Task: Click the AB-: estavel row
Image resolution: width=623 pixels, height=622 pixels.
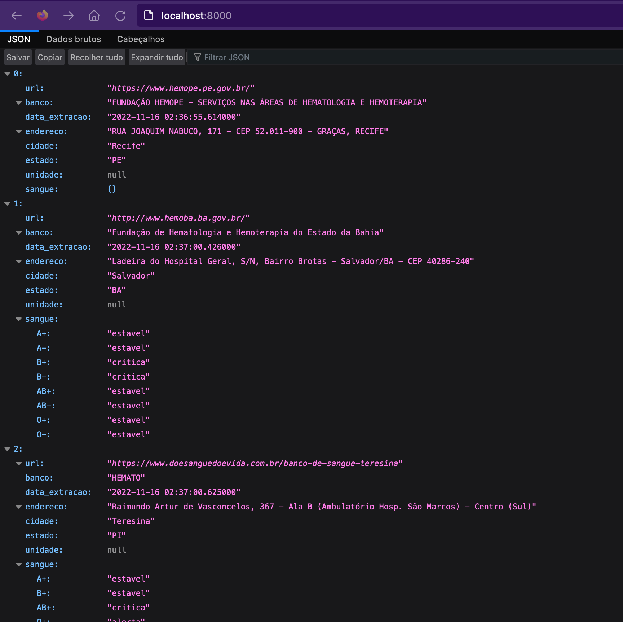Action: (x=311, y=406)
